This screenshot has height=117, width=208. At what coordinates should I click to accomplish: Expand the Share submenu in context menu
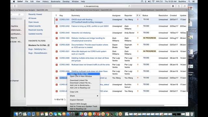[x=84, y=96]
